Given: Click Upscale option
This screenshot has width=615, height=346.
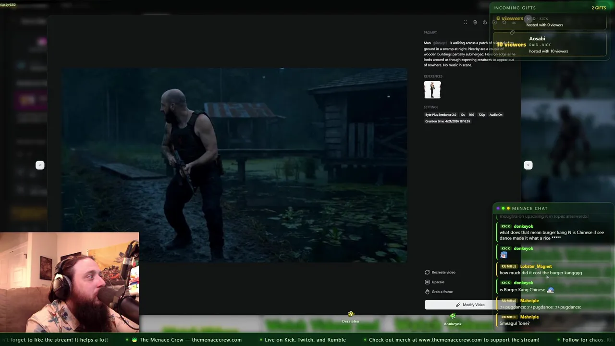Looking at the screenshot, I should click(435, 282).
